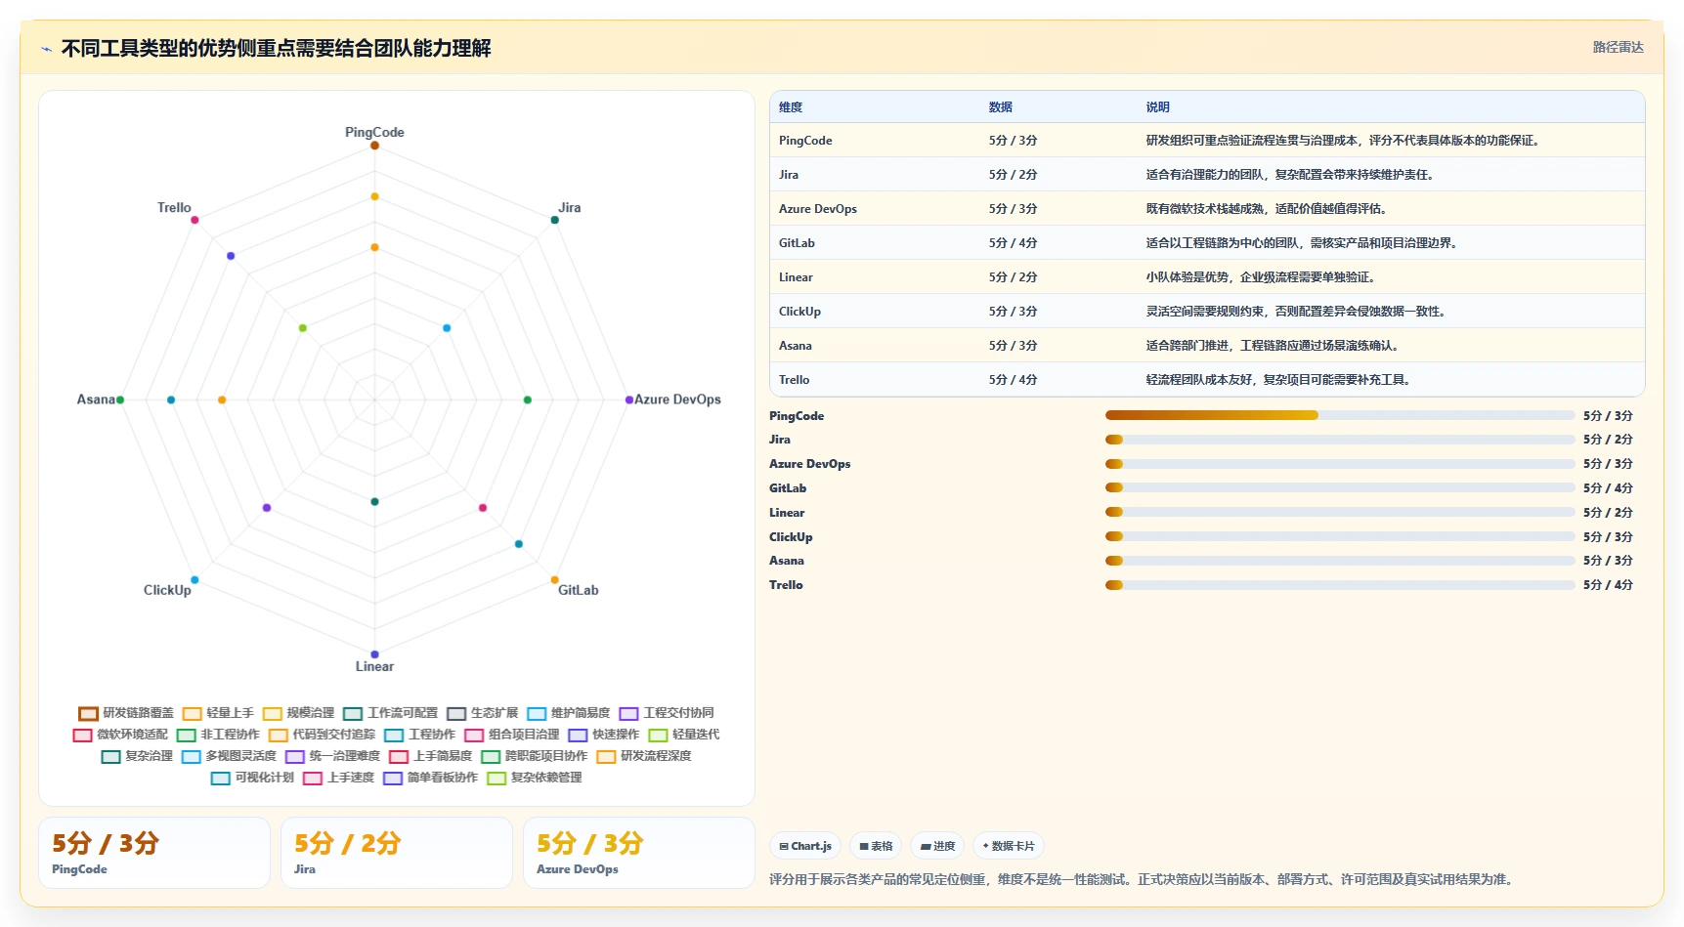
Task: Click the PingCode progress bar
Action: click(1340, 415)
